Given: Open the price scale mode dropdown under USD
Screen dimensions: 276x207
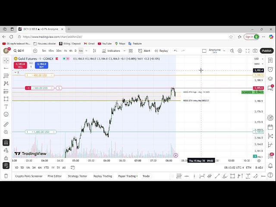Looking at the screenshot, I should (259, 64).
